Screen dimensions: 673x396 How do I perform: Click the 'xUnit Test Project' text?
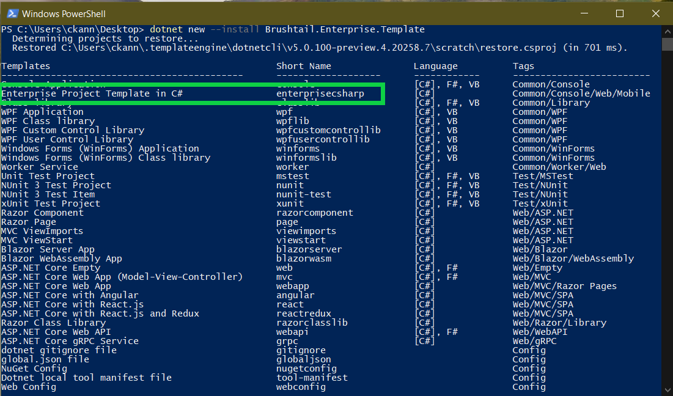click(51, 204)
